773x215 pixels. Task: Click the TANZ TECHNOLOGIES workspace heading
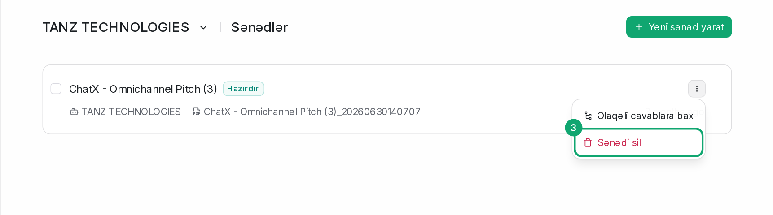116,27
